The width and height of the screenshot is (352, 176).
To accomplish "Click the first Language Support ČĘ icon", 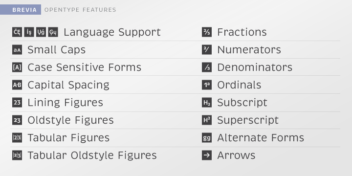I will coord(17,32).
